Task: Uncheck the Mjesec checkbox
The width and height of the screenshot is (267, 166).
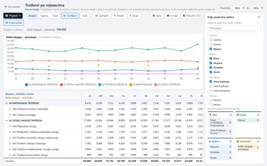Action: (211, 49)
